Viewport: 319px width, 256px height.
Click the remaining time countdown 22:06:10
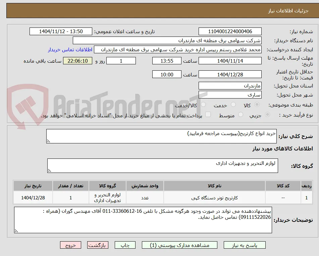click(x=77, y=61)
